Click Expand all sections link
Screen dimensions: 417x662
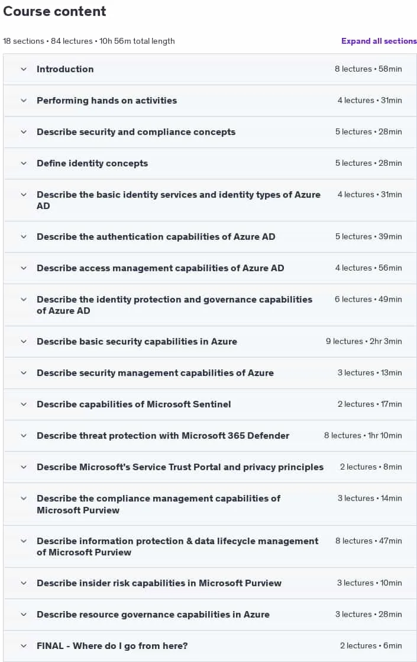379,41
